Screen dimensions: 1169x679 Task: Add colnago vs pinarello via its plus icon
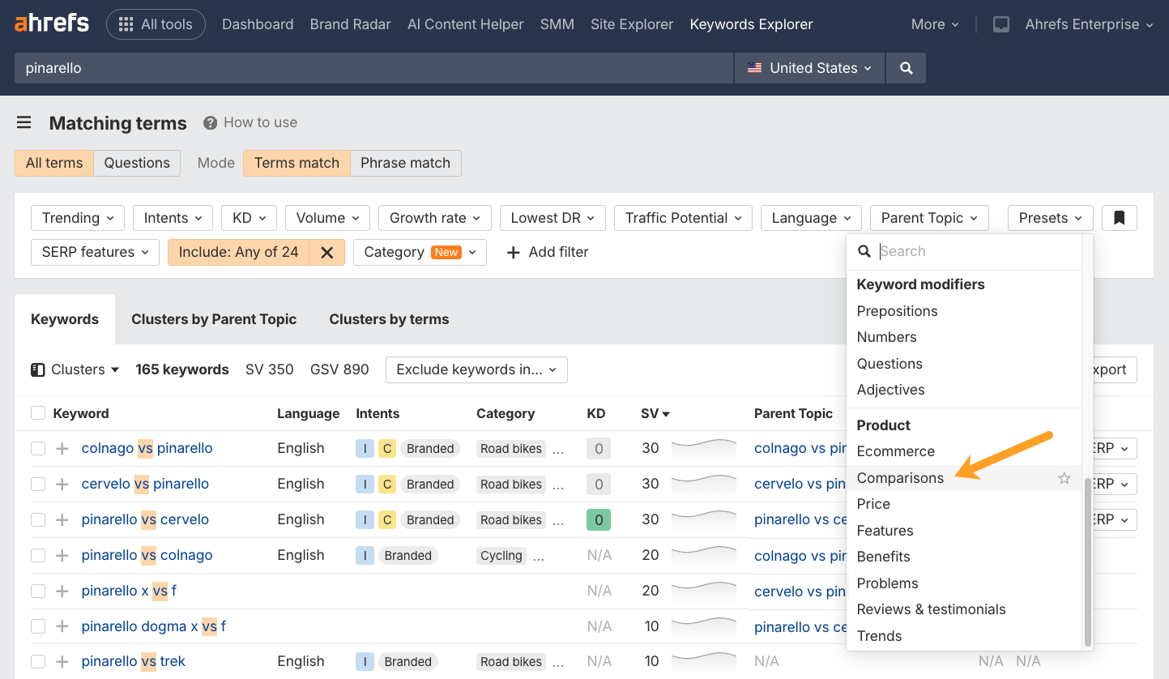click(x=62, y=448)
